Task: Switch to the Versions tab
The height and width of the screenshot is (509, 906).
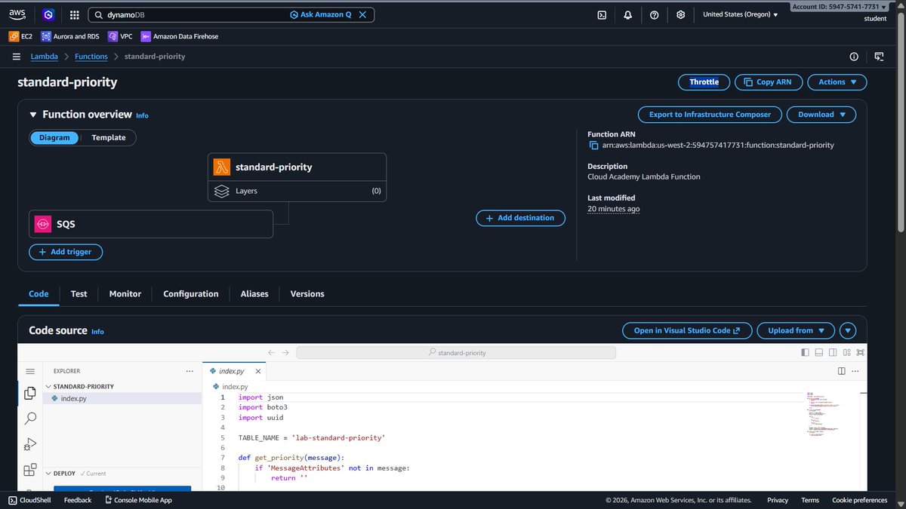Action: click(307, 294)
